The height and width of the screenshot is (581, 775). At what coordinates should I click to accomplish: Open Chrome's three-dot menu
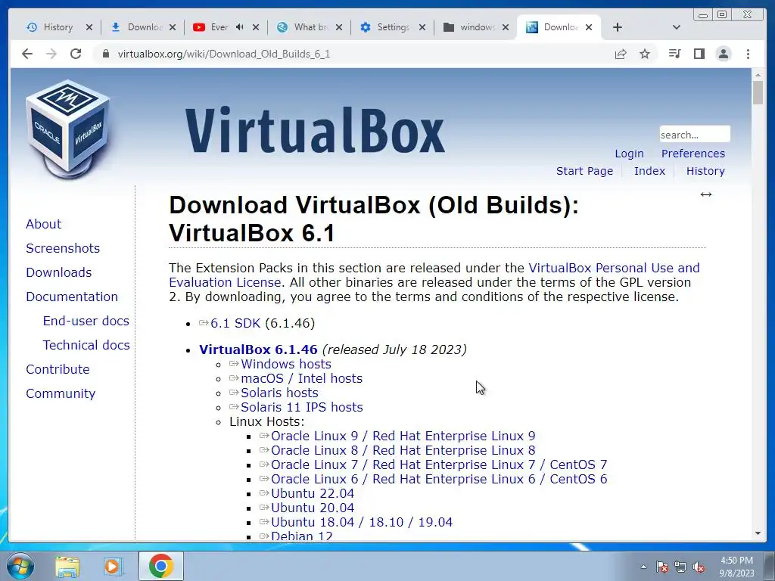pyautogui.click(x=748, y=54)
